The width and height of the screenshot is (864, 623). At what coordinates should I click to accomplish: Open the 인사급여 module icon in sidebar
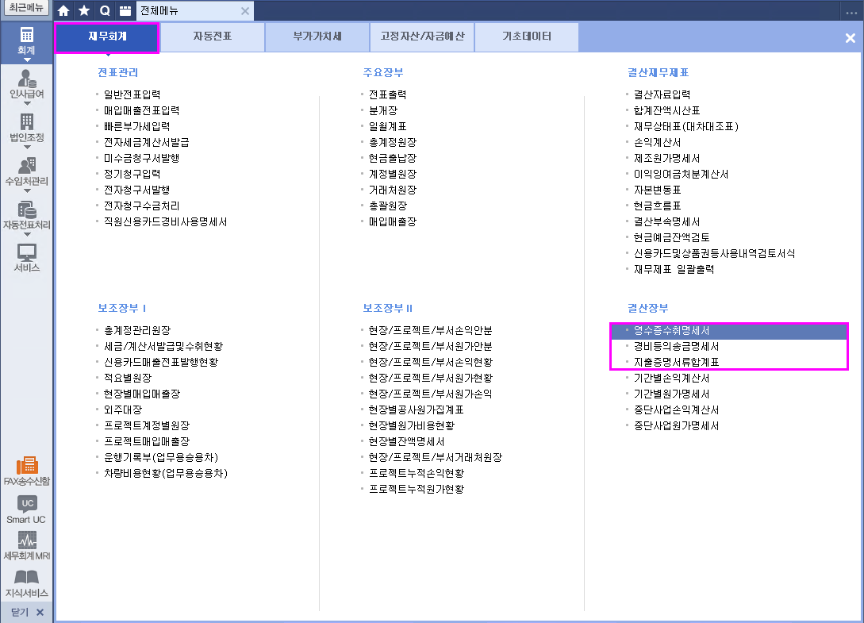pos(27,78)
